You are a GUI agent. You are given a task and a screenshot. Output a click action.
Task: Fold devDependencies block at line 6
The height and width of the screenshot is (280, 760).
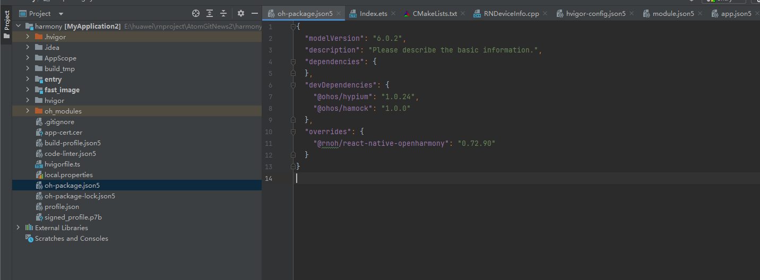click(x=293, y=85)
